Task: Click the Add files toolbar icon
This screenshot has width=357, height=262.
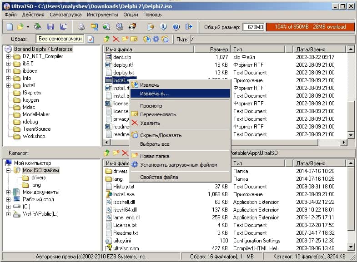Action: pyautogui.click(x=151, y=27)
